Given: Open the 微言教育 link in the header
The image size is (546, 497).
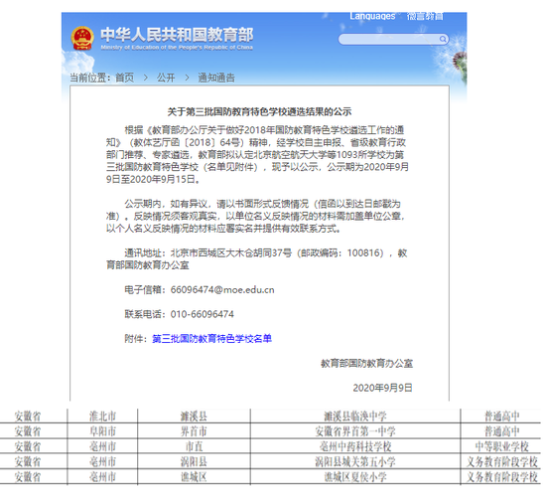Looking at the screenshot, I should pyautogui.click(x=425, y=16).
